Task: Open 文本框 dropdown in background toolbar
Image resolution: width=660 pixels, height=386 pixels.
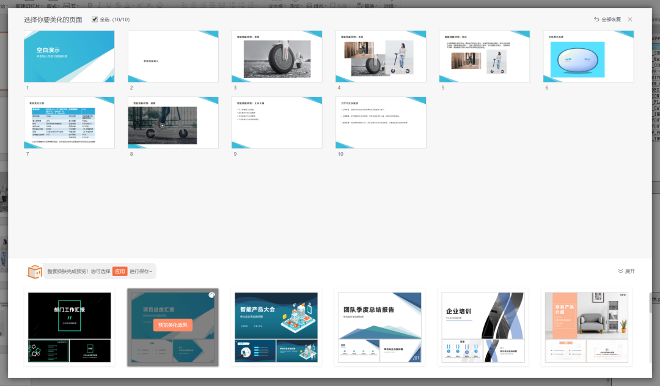Action: coord(277,6)
